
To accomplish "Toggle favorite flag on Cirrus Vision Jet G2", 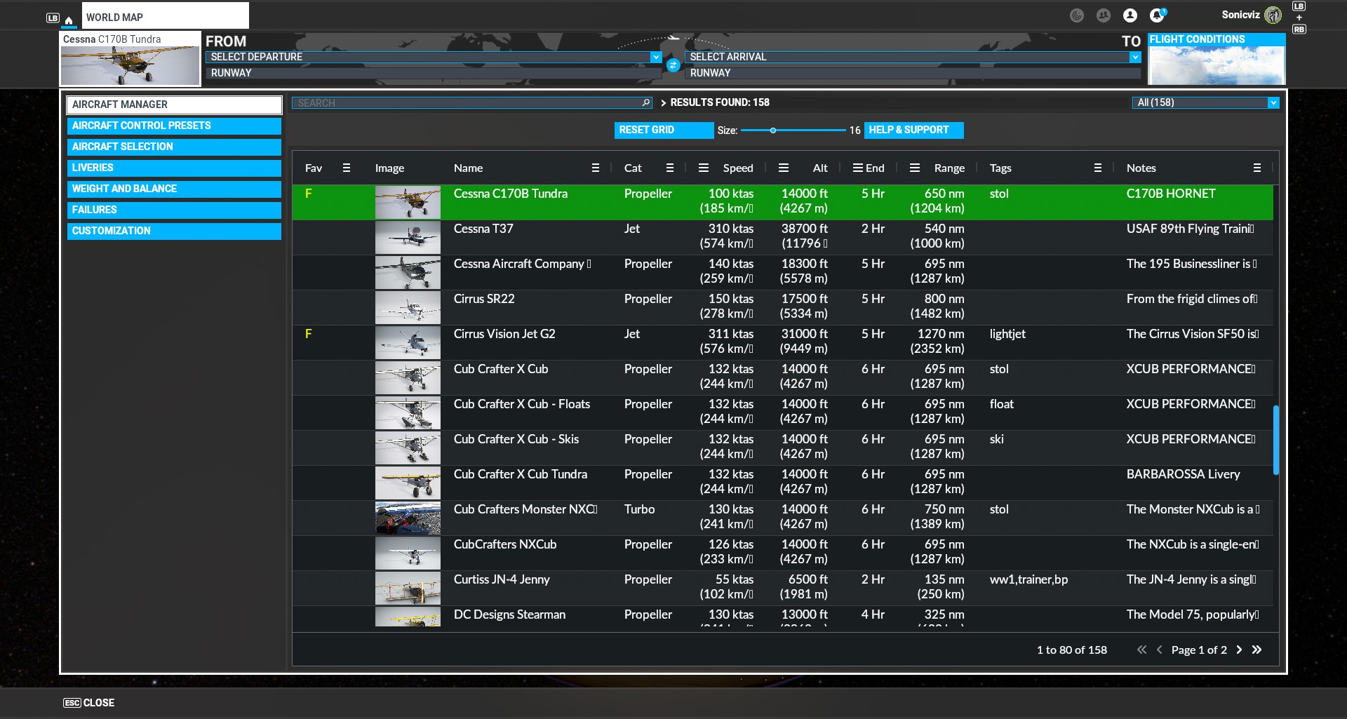I will (308, 334).
